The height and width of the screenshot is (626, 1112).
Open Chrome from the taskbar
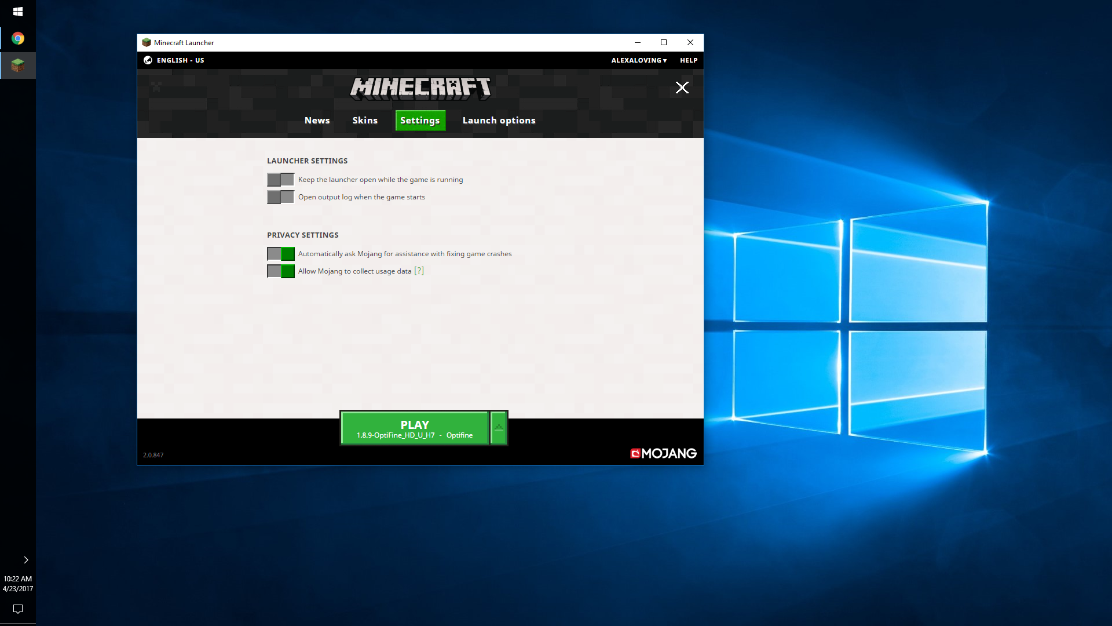(18, 38)
